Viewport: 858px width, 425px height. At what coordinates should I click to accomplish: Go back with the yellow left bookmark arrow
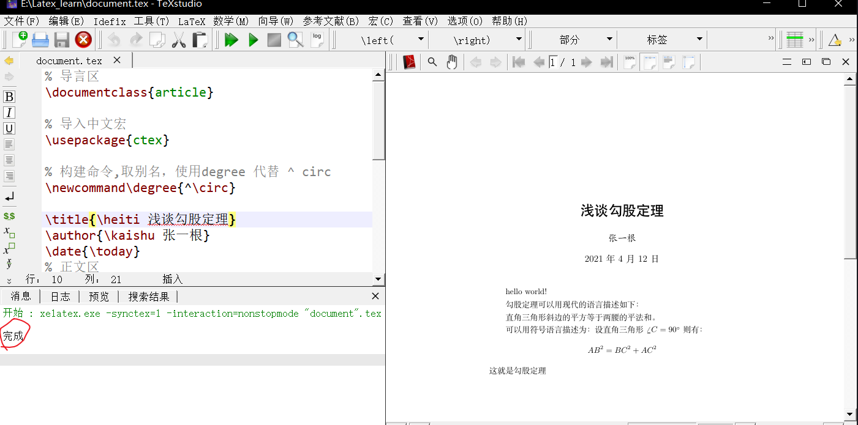(9, 61)
